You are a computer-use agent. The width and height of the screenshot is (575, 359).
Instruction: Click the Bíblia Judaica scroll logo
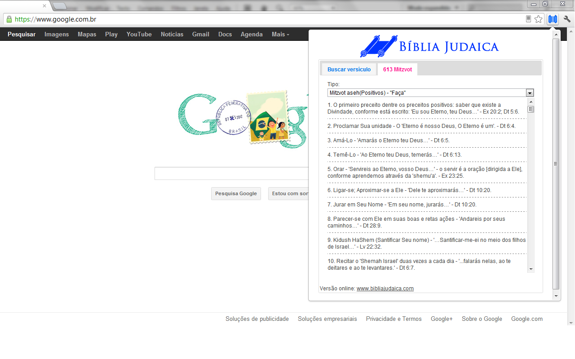[x=430, y=46]
